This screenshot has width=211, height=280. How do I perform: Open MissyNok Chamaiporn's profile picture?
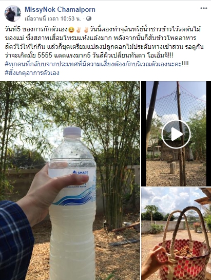coord(13,13)
